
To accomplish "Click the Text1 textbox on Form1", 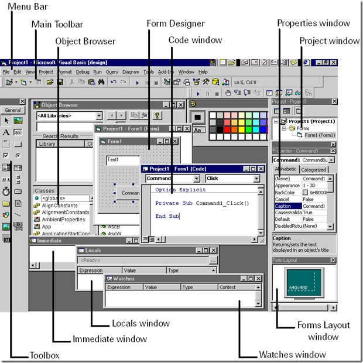I will tap(123, 160).
